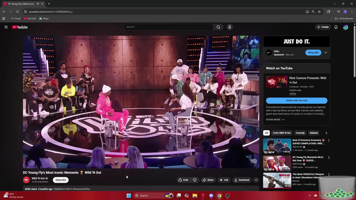Open Maps bookmark

(x=44, y=19)
